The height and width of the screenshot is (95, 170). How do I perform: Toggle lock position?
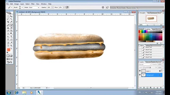click(x=148, y=68)
